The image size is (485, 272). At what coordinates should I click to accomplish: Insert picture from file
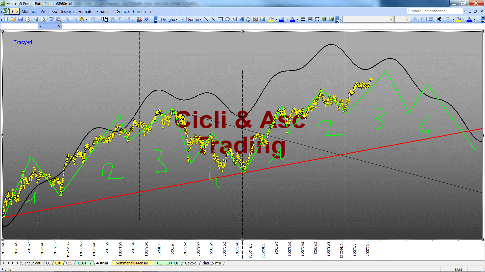click(263, 19)
